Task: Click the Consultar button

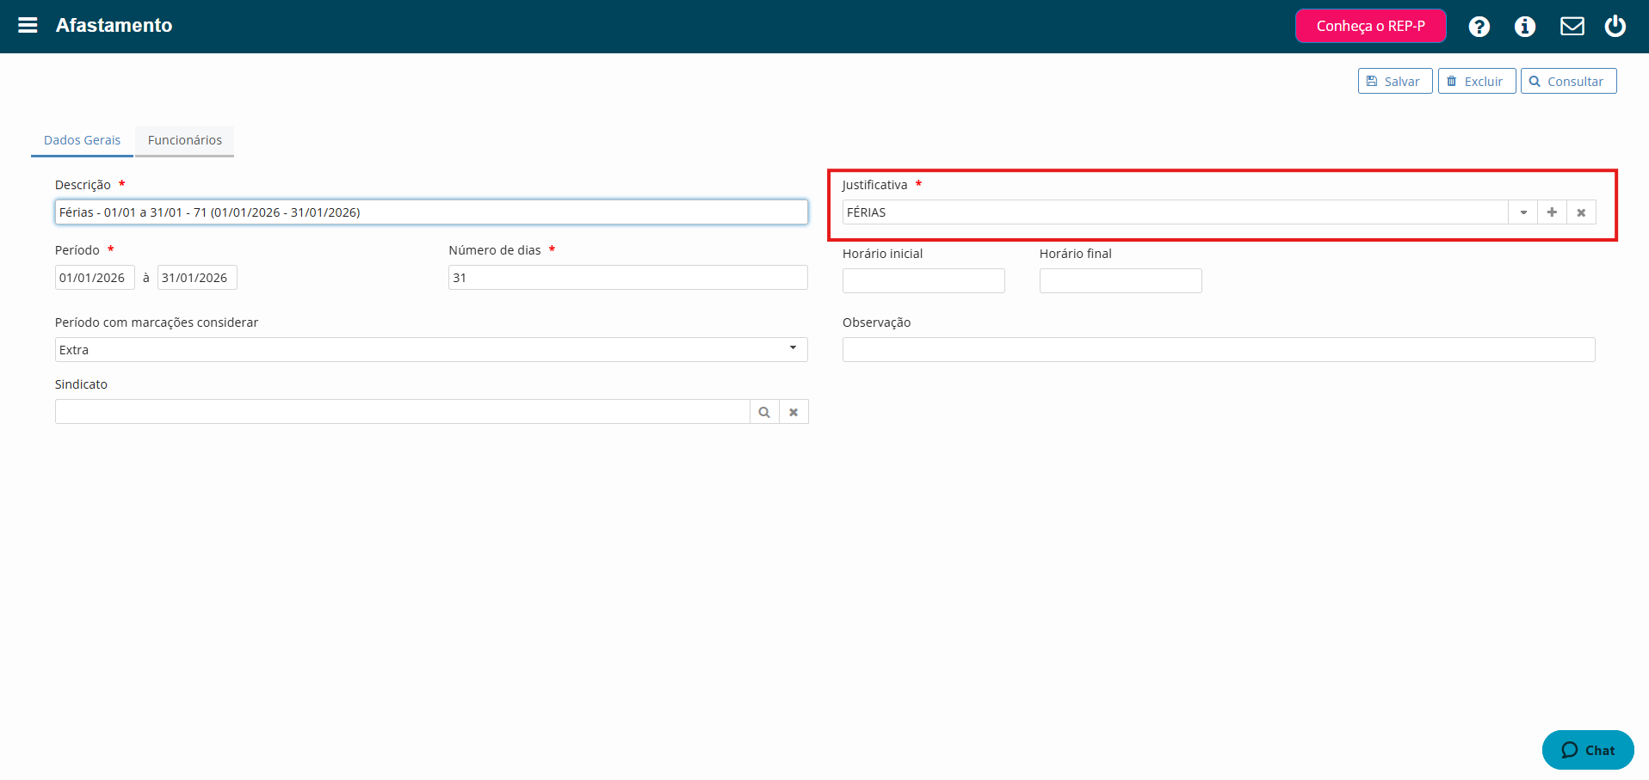Action: pyautogui.click(x=1568, y=81)
